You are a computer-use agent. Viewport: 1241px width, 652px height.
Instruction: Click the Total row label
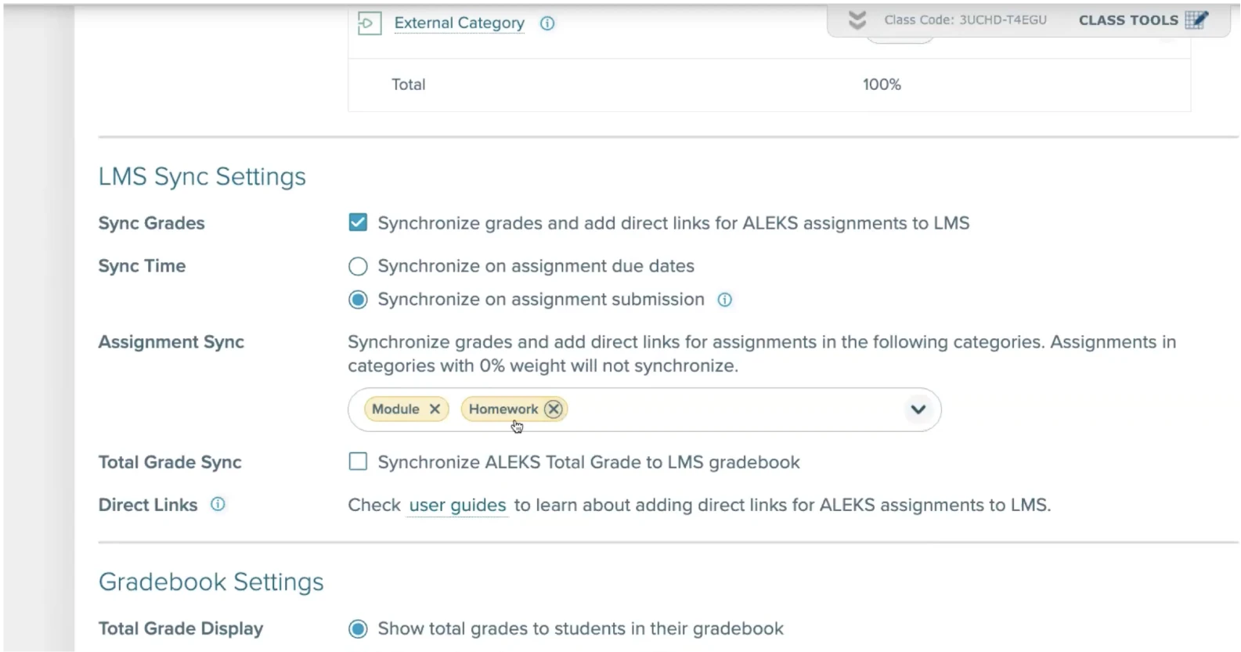(409, 85)
